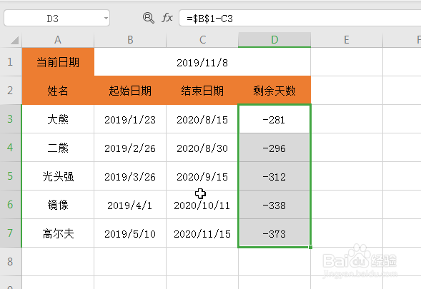Screen dimensions: 421x289
Task: Click the 剩余天数 header cell
Action: point(274,91)
